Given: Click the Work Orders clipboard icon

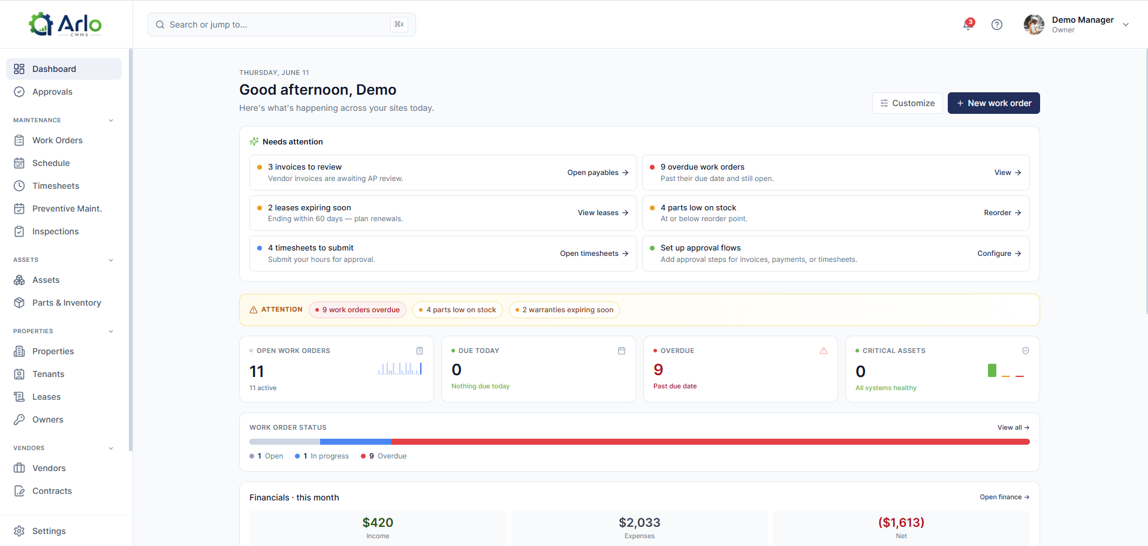Looking at the screenshot, I should pos(19,140).
